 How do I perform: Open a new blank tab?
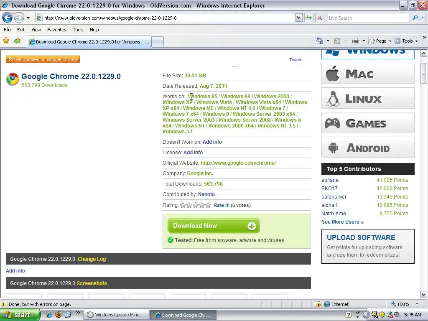coord(158,42)
